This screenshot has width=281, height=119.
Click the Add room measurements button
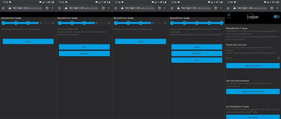point(253,92)
